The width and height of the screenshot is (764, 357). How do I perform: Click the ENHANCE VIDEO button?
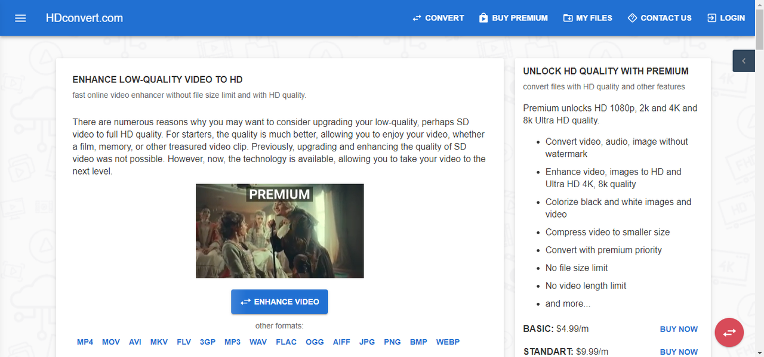pos(279,302)
